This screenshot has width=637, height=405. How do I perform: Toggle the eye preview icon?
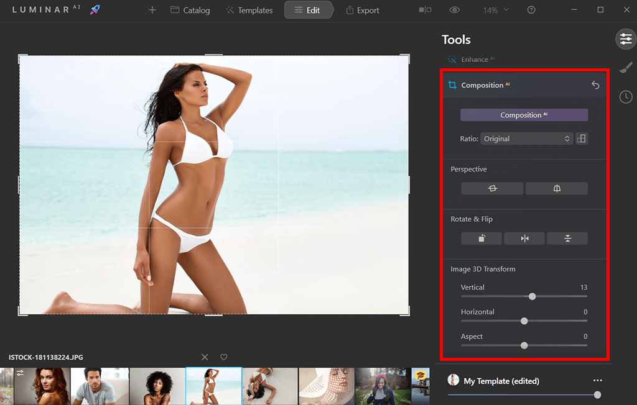[x=455, y=10]
